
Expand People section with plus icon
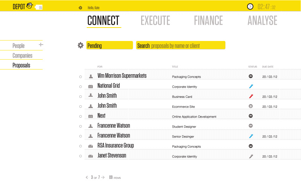(41, 45)
